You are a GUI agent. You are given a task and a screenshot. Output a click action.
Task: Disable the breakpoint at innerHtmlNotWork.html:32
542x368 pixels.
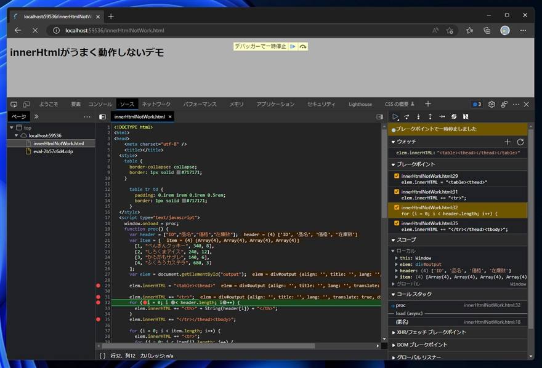click(397, 207)
